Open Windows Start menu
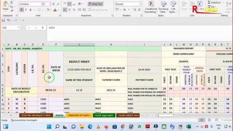The width and height of the screenshot is (233, 131). click(49, 127)
